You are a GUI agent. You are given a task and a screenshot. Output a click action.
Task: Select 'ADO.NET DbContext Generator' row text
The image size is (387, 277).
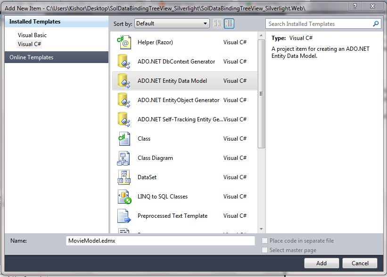pos(176,62)
